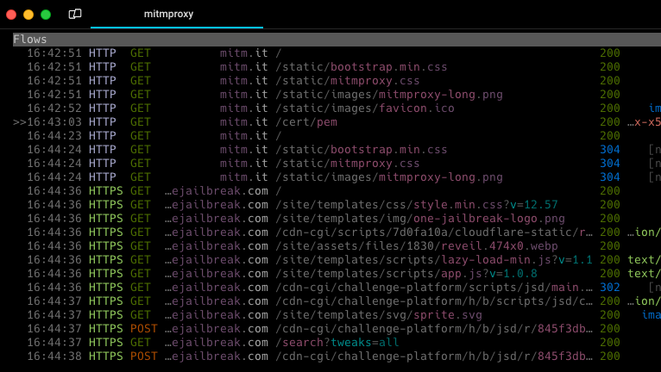Click the 200 status of search?tweaks=all row
The image size is (661, 372).
point(610,343)
